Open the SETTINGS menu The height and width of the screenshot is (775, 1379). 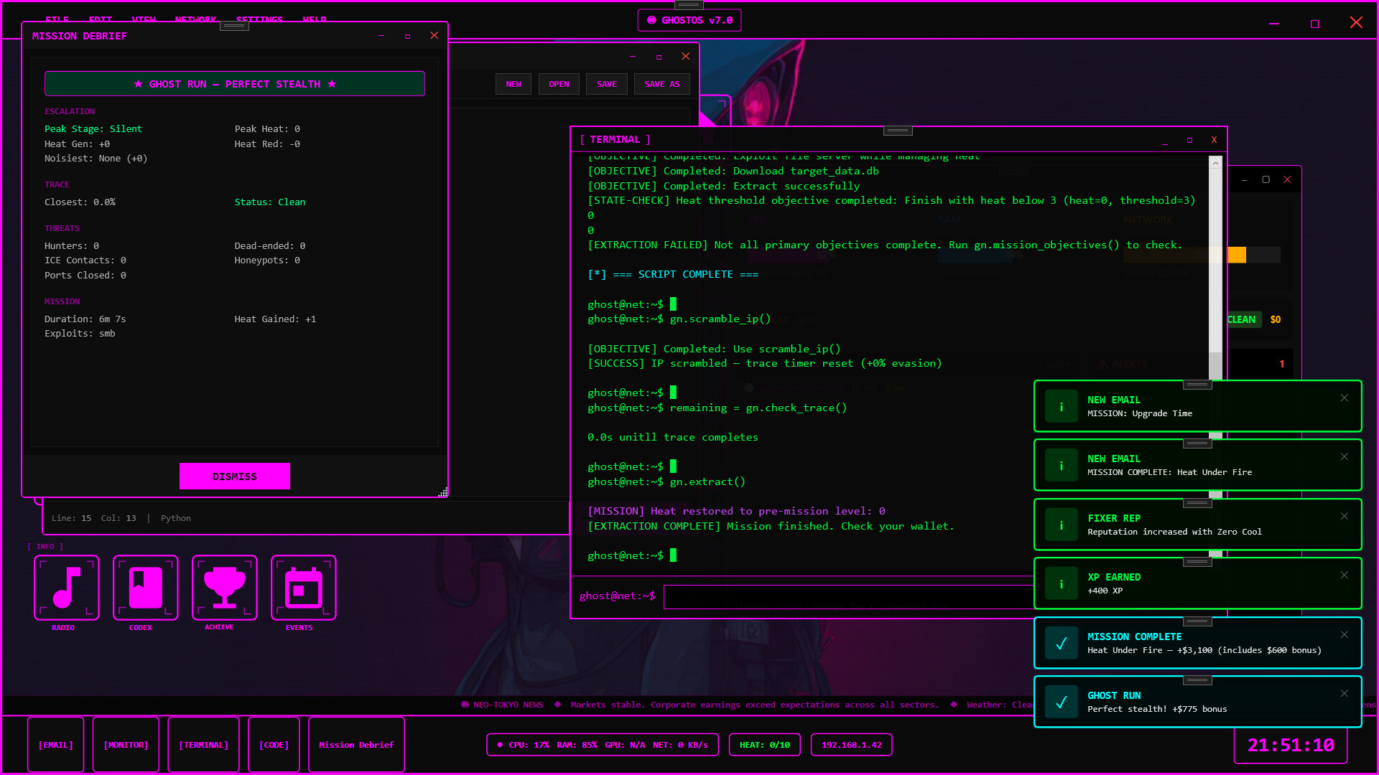coord(259,19)
